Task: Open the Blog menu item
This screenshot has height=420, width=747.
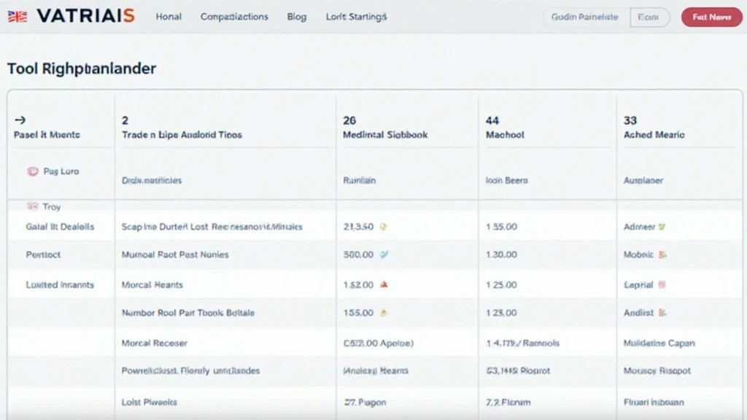Action: pyautogui.click(x=296, y=16)
